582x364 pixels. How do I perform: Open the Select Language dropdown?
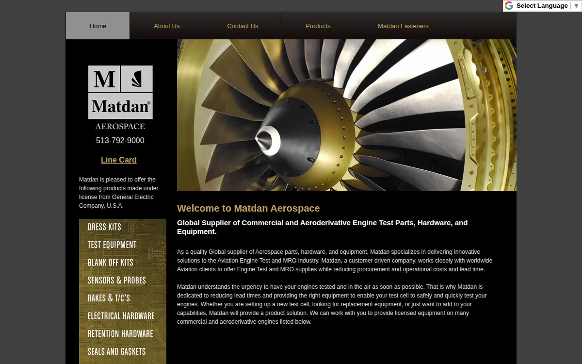tap(548, 6)
